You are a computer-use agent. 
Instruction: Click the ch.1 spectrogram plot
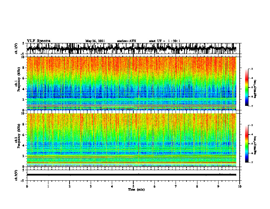coord(131,83)
